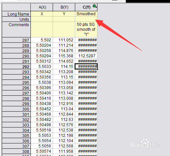170x156 pixels.
Task: Click cell with value 112.104
Action: [x=64, y=141]
